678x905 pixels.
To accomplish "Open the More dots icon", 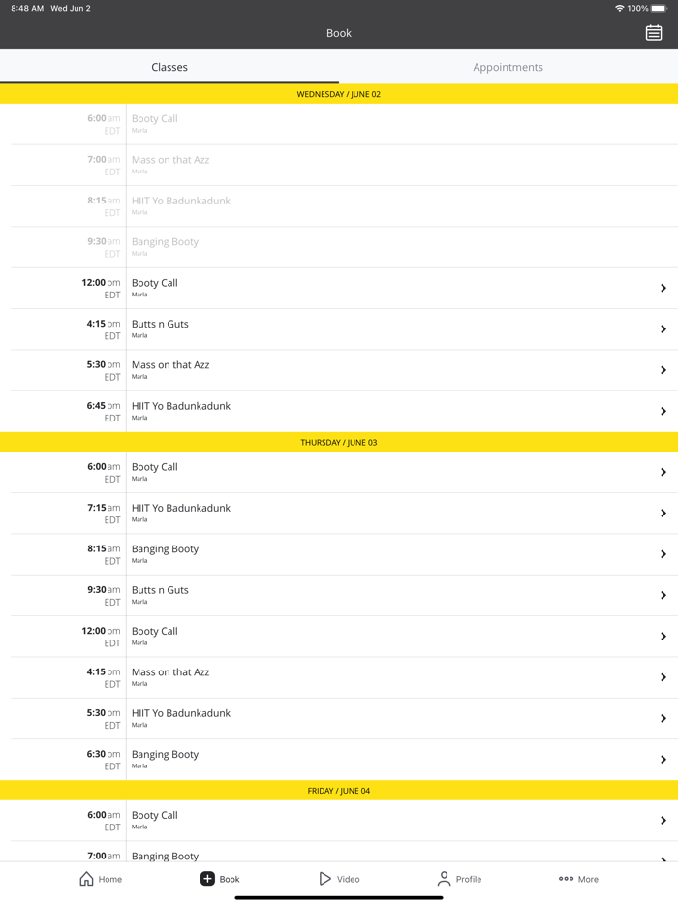I will pos(566,879).
